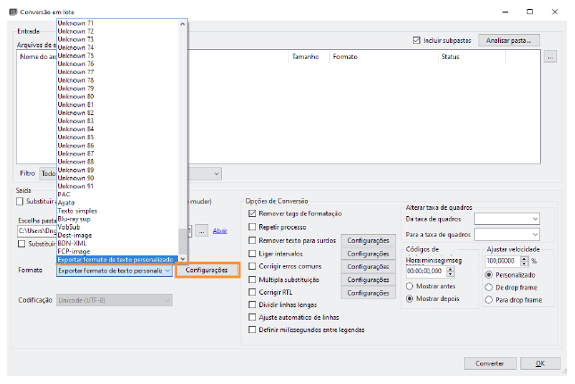Click the highlighted Configurações button next to Formato
Image resolution: width=575 pixels, height=384 pixels.
207,270
